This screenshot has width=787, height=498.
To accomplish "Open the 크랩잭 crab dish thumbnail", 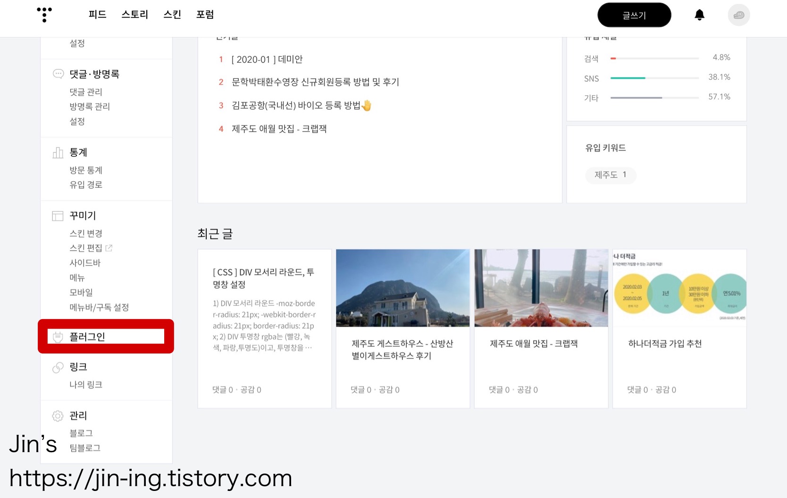I will click(x=541, y=288).
